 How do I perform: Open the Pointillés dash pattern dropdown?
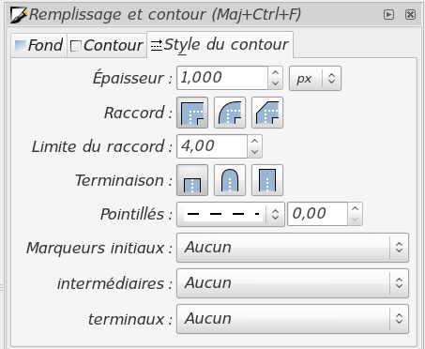point(231,214)
